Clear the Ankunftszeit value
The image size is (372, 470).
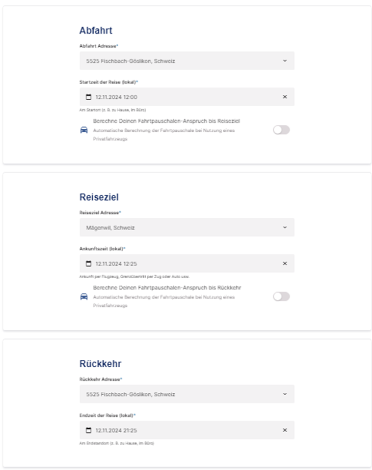tap(285, 264)
